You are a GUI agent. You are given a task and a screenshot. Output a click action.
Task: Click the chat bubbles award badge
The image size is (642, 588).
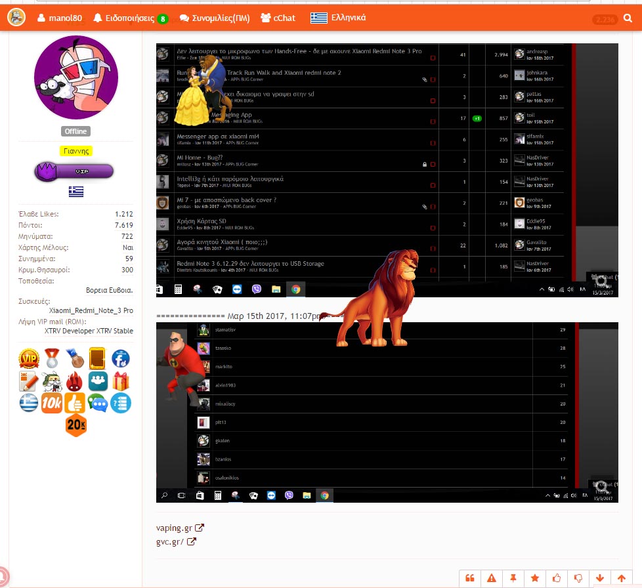pos(97,403)
